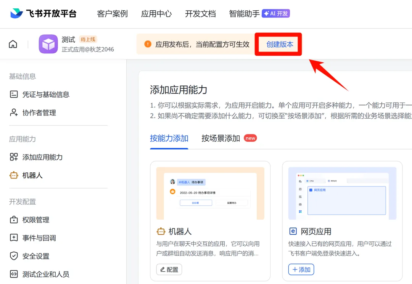Go to the home icon
The width and height of the screenshot is (412, 284).
(x=13, y=44)
